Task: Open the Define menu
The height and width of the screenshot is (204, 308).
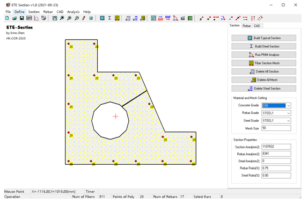Action: click(x=19, y=12)
